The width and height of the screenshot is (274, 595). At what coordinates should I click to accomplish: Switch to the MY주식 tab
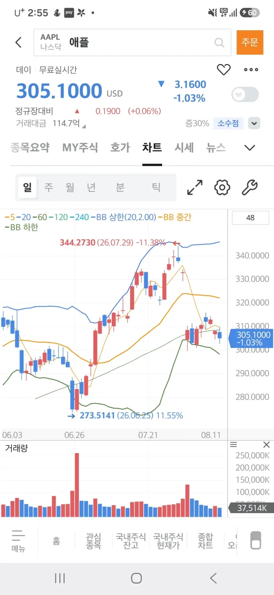(80, 147)
